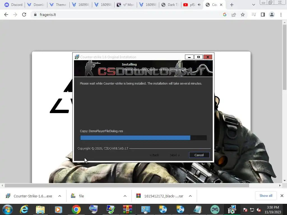Open the notepad taskbar icon
This screenshot has height=215, width=287.
197,209
